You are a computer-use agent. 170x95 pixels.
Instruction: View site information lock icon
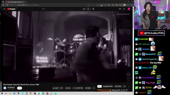click(12, 5)
